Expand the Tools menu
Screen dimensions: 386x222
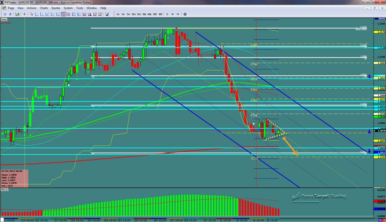pos(80,8)
